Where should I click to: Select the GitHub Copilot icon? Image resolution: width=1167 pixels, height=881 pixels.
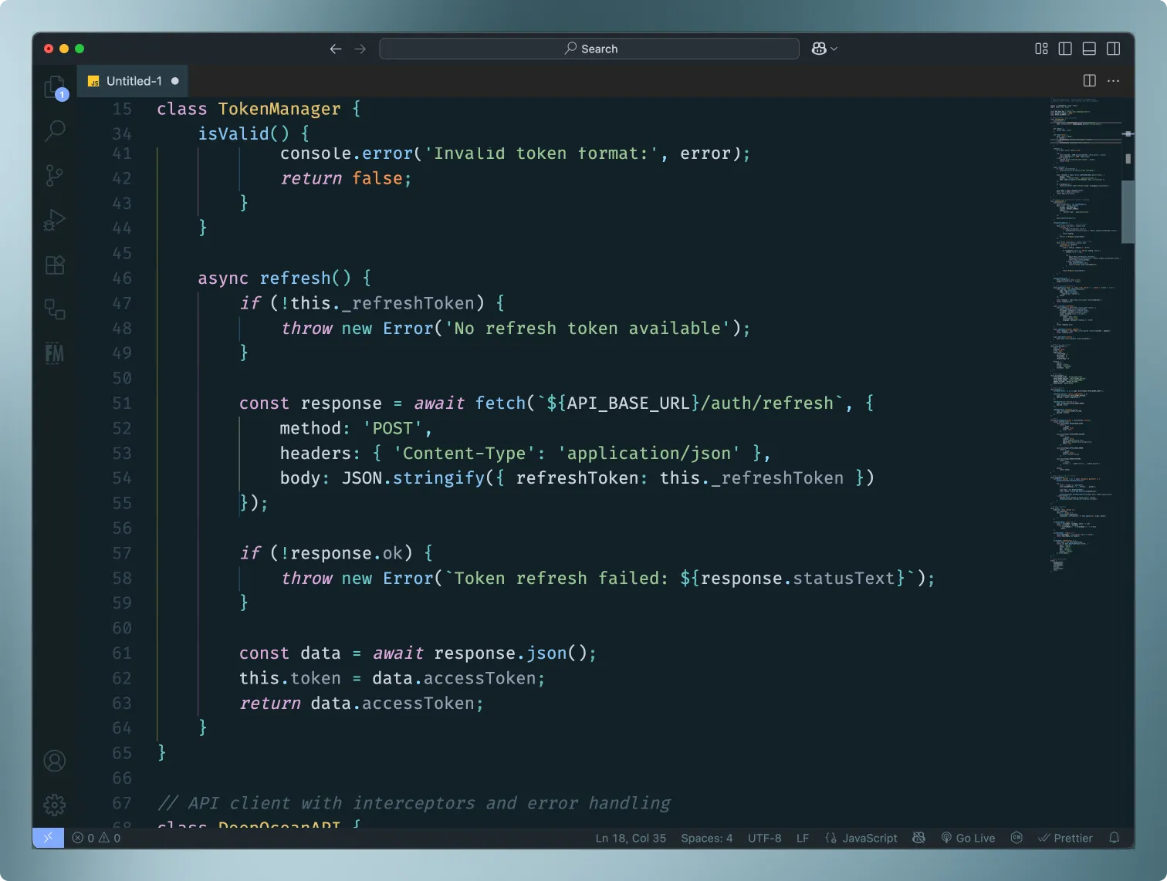[x=818, y=48]
